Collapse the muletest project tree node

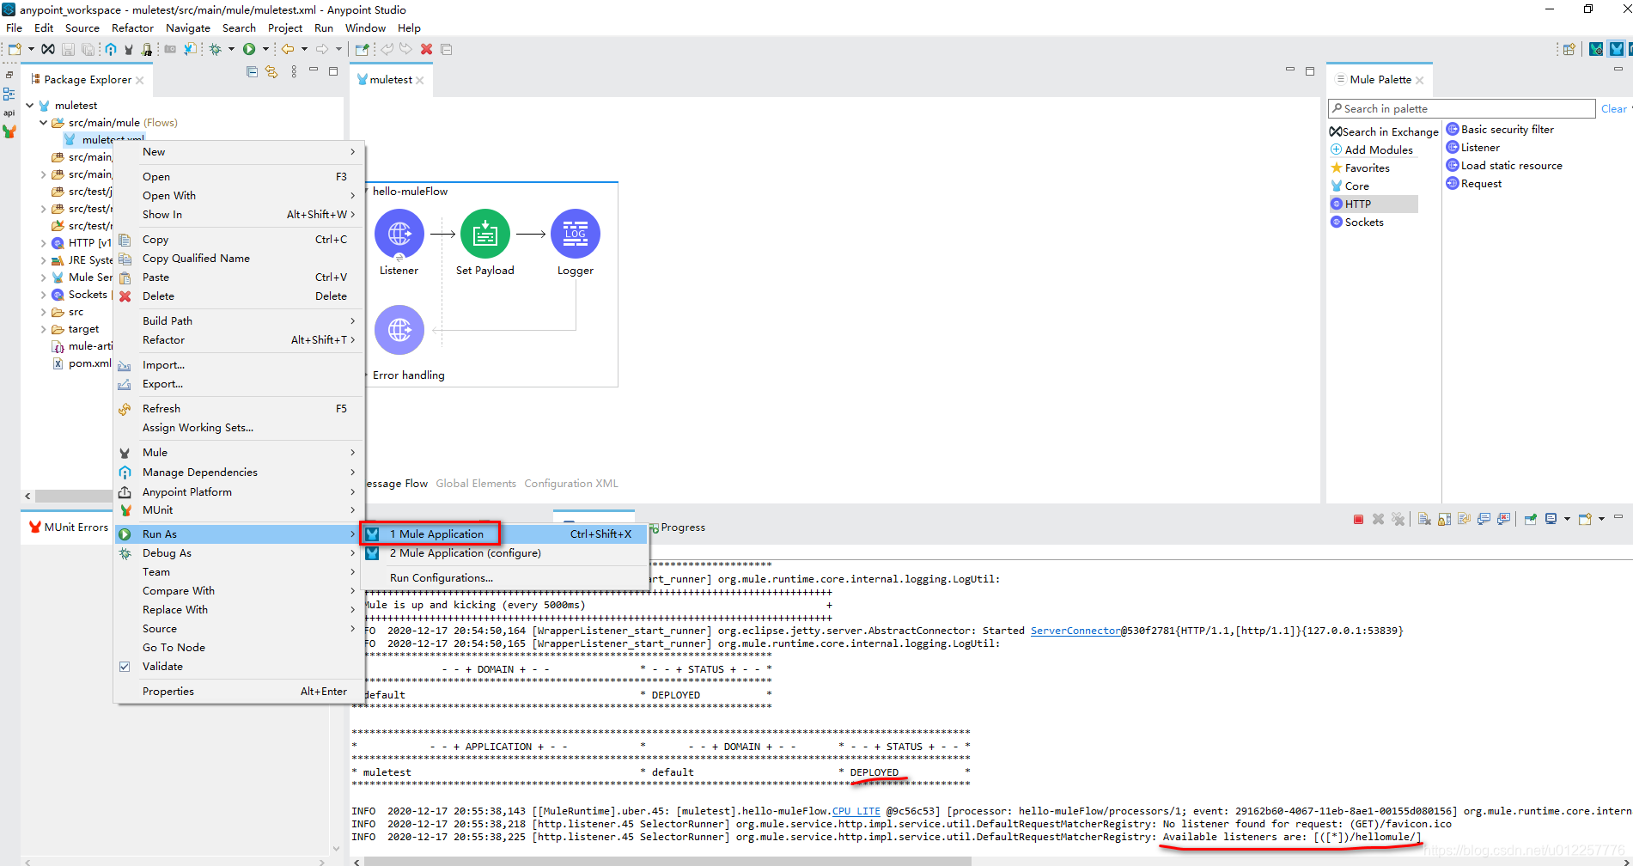click(30, 106)
